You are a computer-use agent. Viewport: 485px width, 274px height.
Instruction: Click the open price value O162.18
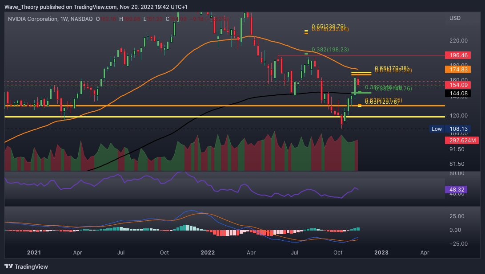coord(106,19)
